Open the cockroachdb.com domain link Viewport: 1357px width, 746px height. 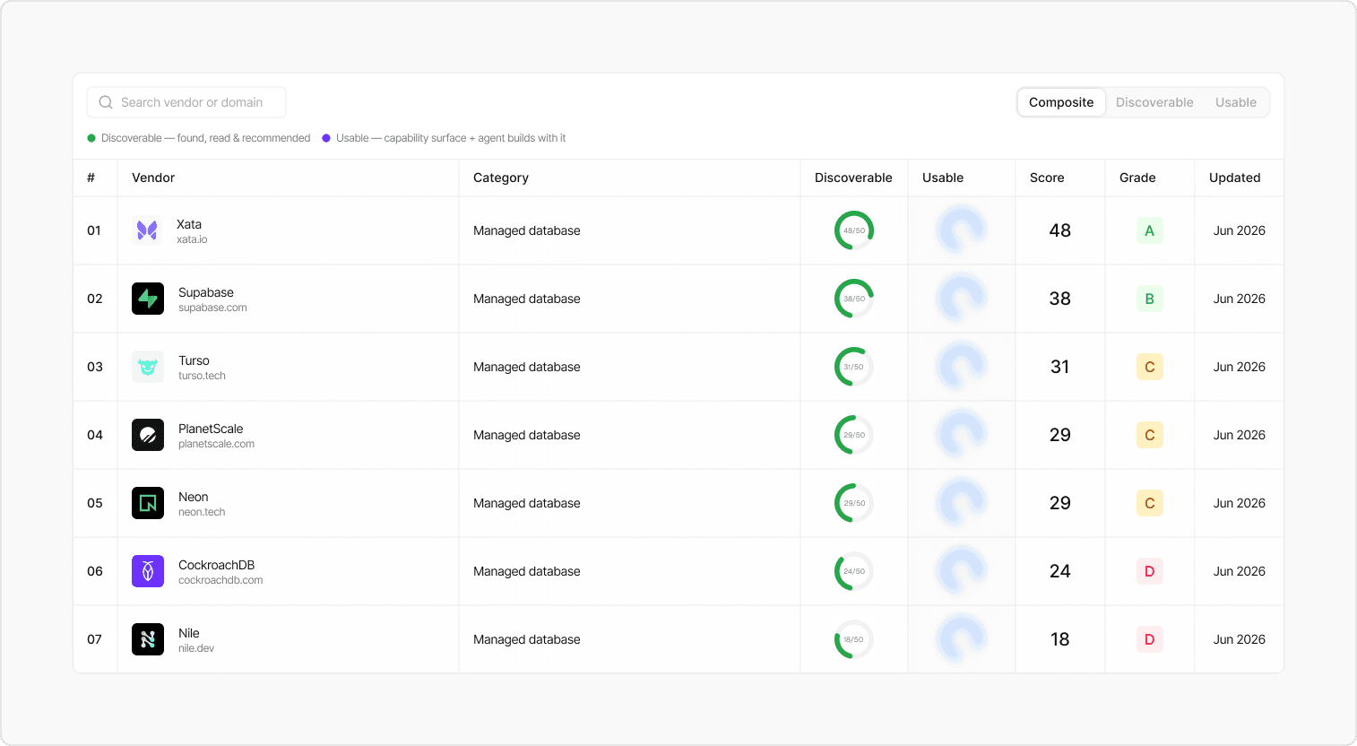[220, 580]
